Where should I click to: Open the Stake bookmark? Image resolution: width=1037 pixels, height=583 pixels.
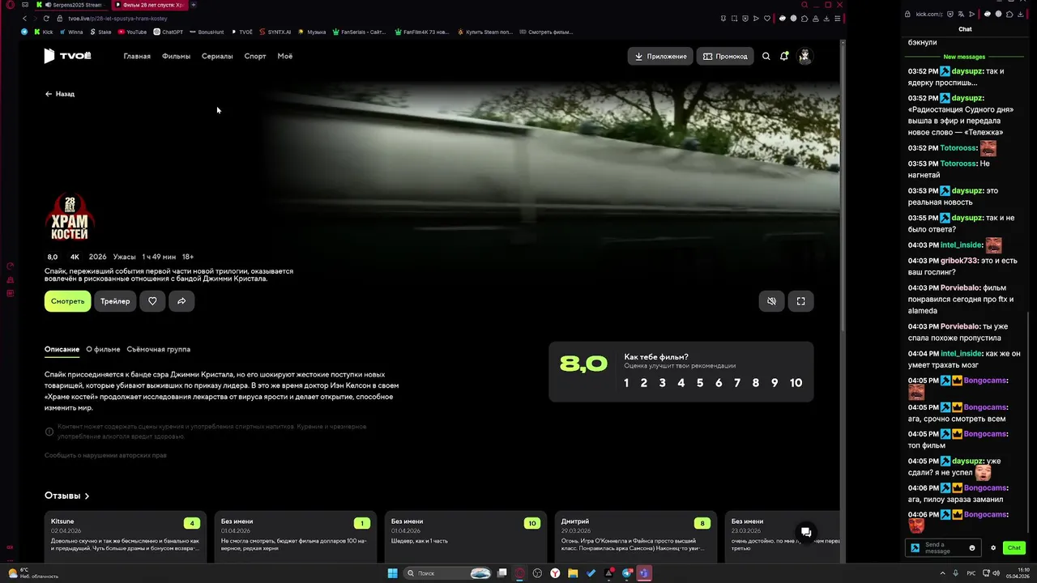(x=101, y=32)
